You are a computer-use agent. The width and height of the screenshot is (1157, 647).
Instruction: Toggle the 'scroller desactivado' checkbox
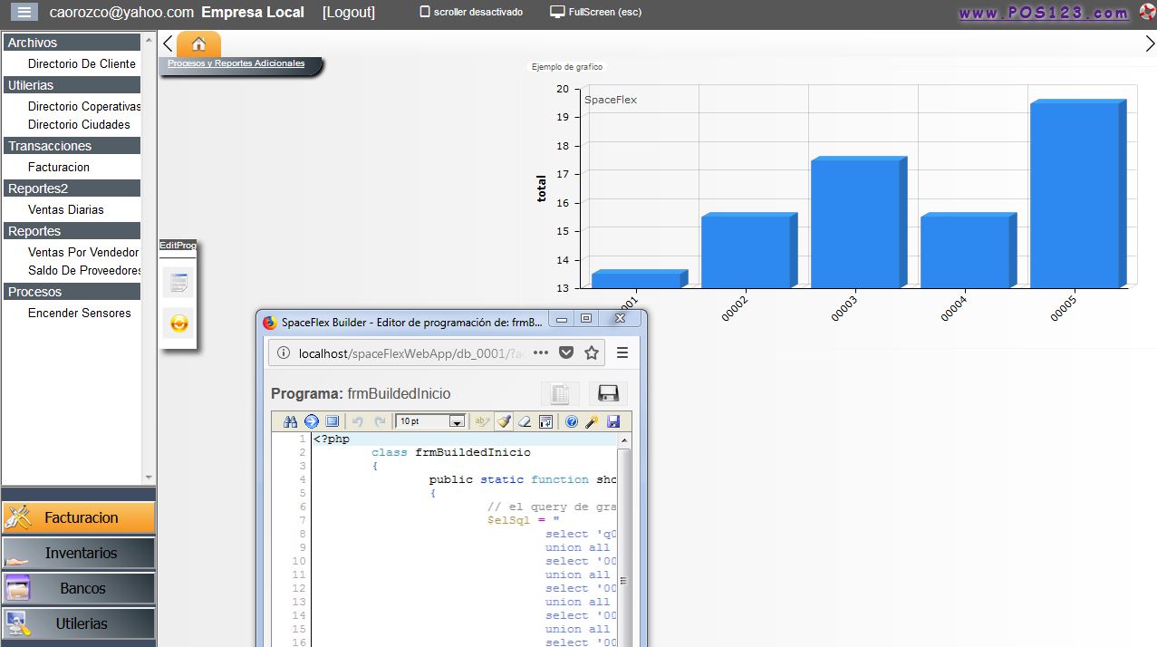click(425, 13)
